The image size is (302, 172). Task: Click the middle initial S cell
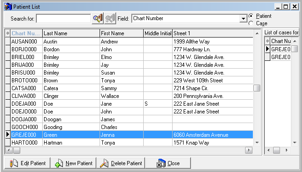158,104
